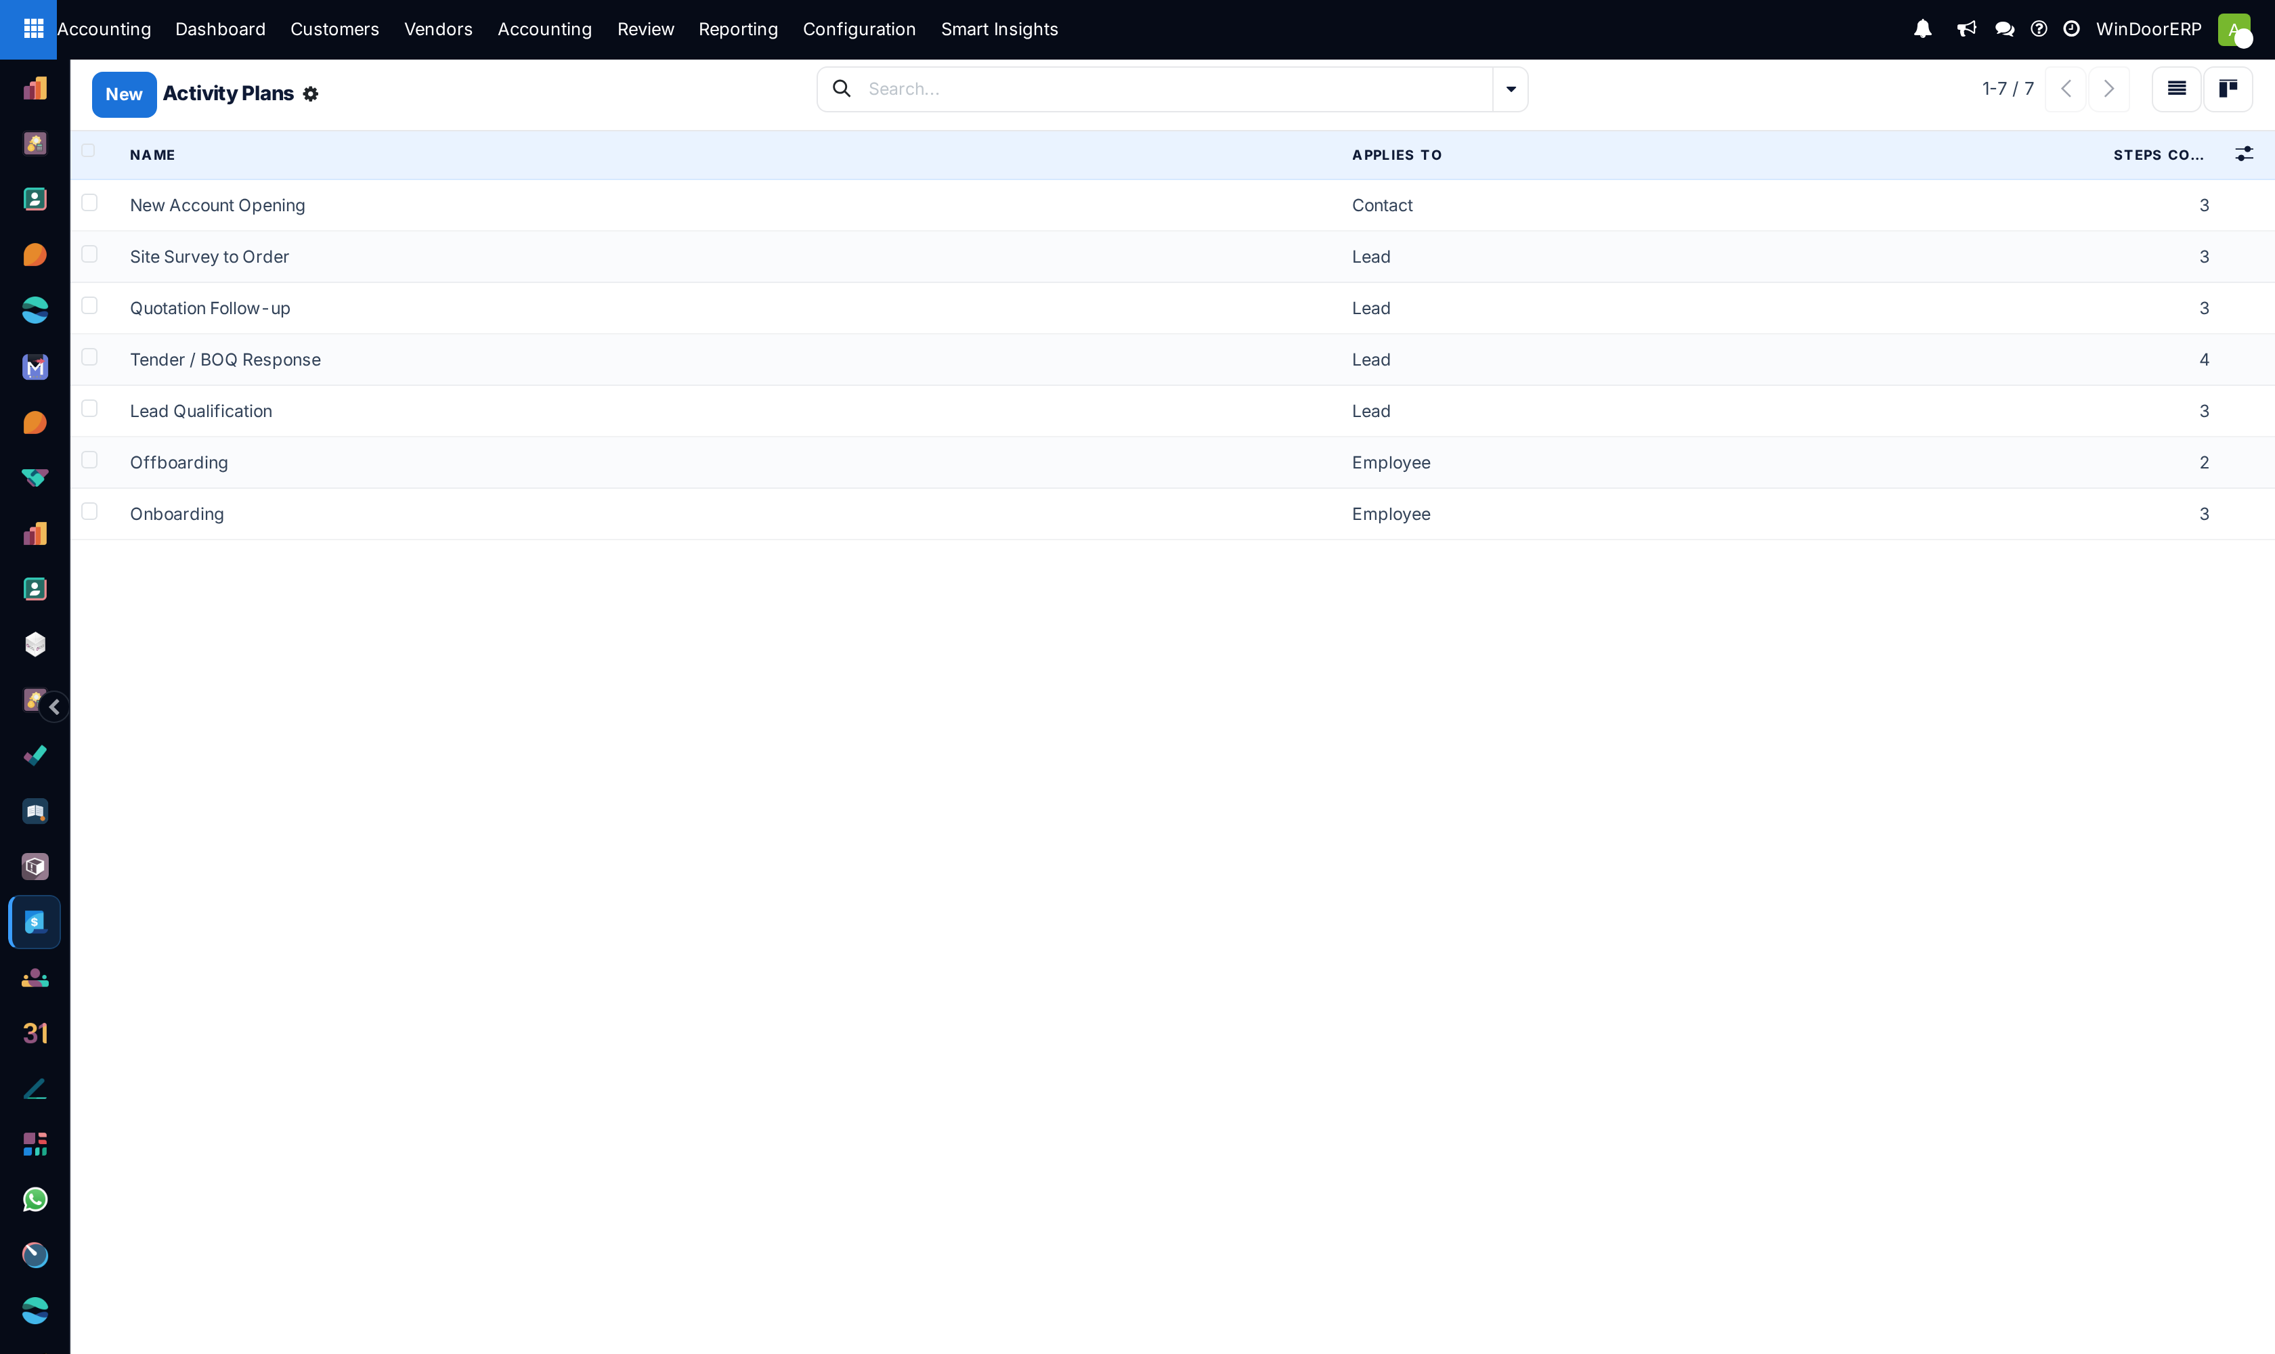The image size is (2275, 1354).
Task: Select the Site Survey to Order checkbox
Action: (x=89, y=254)
